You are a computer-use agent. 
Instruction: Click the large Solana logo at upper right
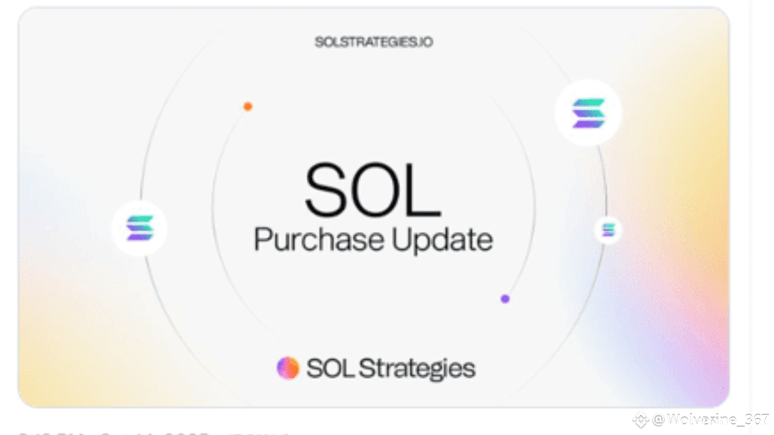click(x=588, y=112)
